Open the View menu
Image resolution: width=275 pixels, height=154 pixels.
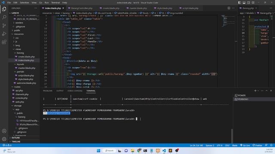(34, 3)
